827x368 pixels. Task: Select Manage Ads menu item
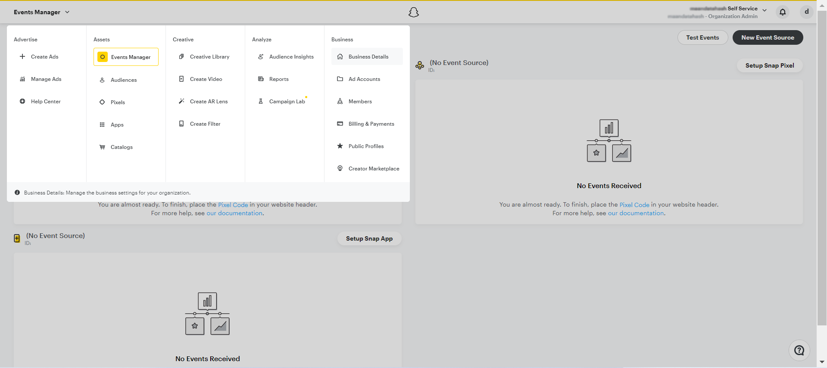point(47,79)
